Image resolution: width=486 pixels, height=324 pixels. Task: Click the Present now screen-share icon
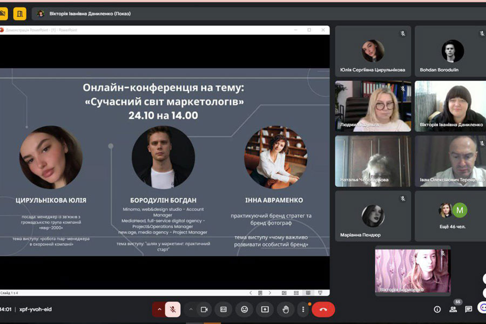(265, 309)
